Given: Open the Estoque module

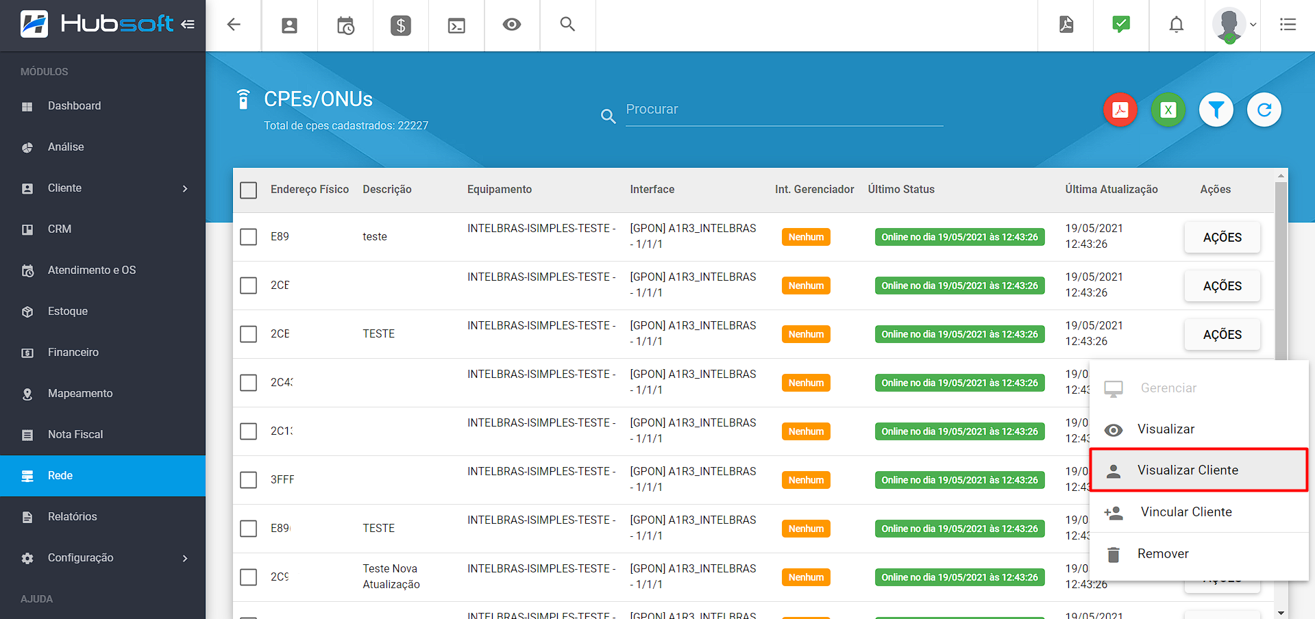Looking at the screenshot, I should 103,312.
